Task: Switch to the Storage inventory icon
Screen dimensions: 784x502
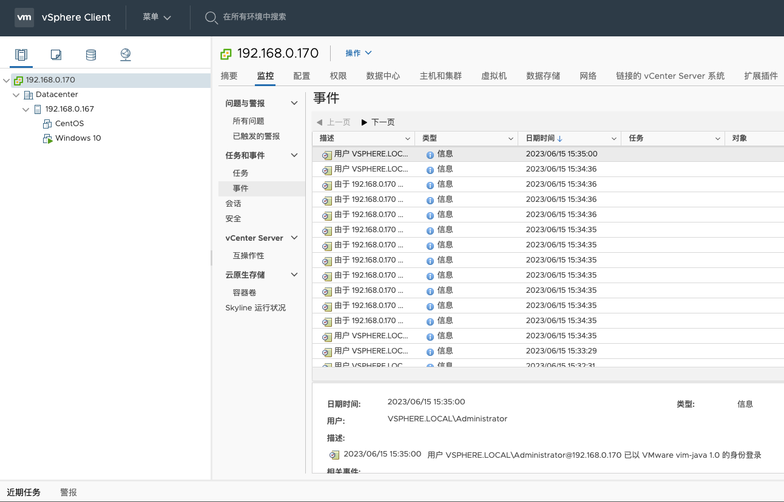Action: [91, 55]
